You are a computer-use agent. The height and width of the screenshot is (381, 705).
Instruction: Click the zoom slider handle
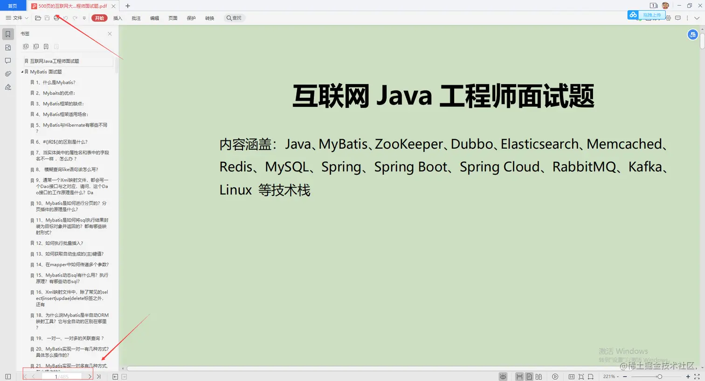pos(659,376)
